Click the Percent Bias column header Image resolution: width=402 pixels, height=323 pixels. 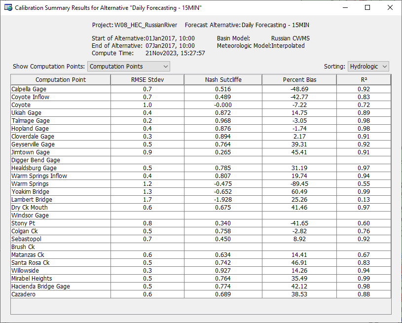point(299,80)
